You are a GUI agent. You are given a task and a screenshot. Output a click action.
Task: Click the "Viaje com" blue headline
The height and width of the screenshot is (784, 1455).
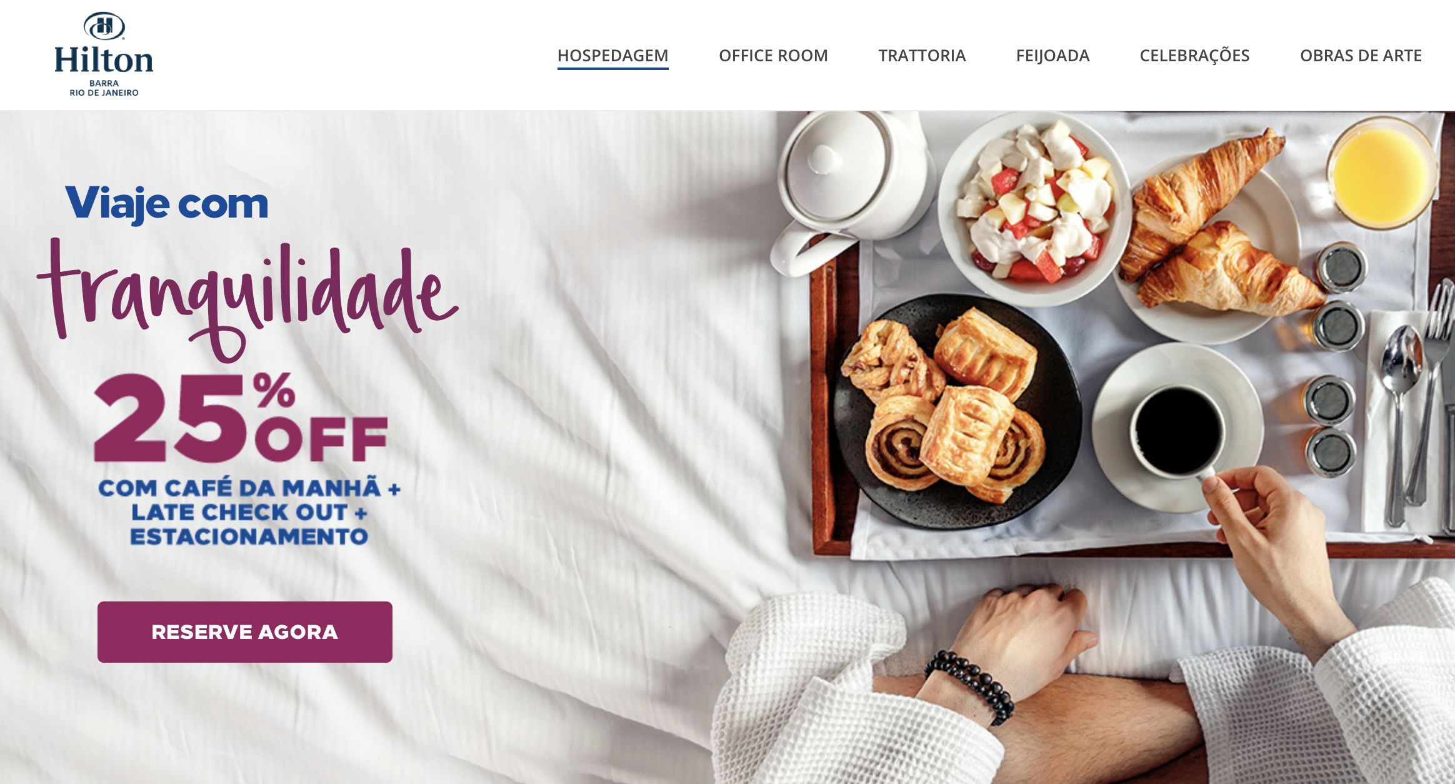pos(167,204)
